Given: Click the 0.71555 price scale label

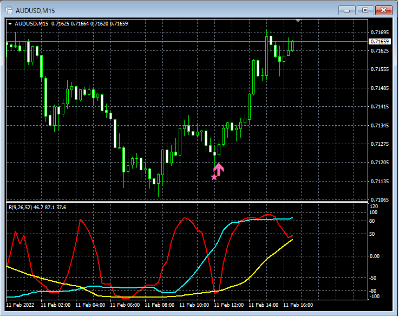Looking at the screenshot, I should [x=380, y=69].
